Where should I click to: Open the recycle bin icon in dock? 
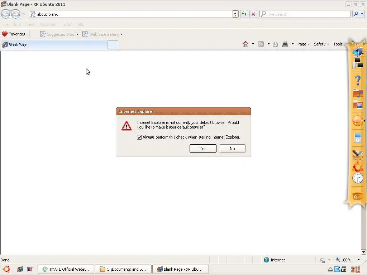(357, 196)
